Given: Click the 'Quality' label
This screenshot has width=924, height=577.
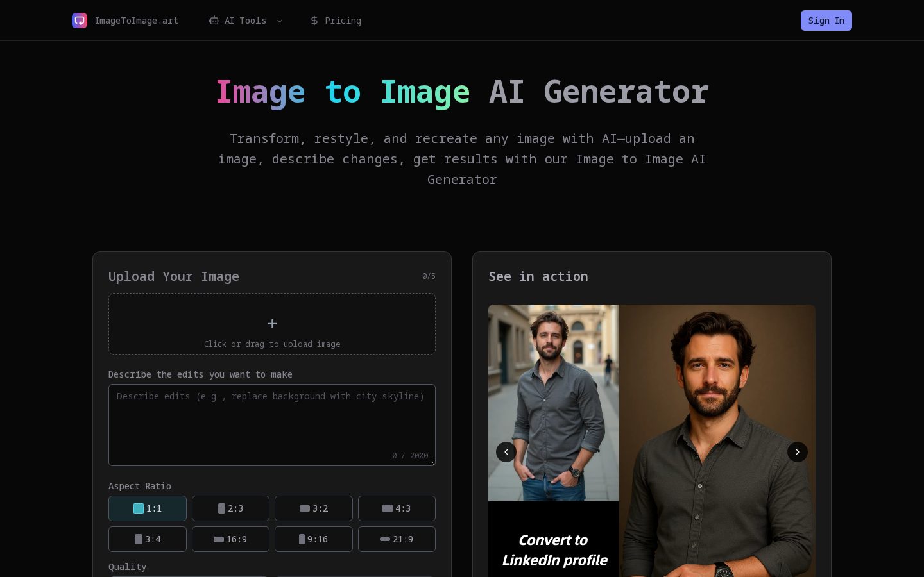Looking at the screenshot, I should point(127,567).
